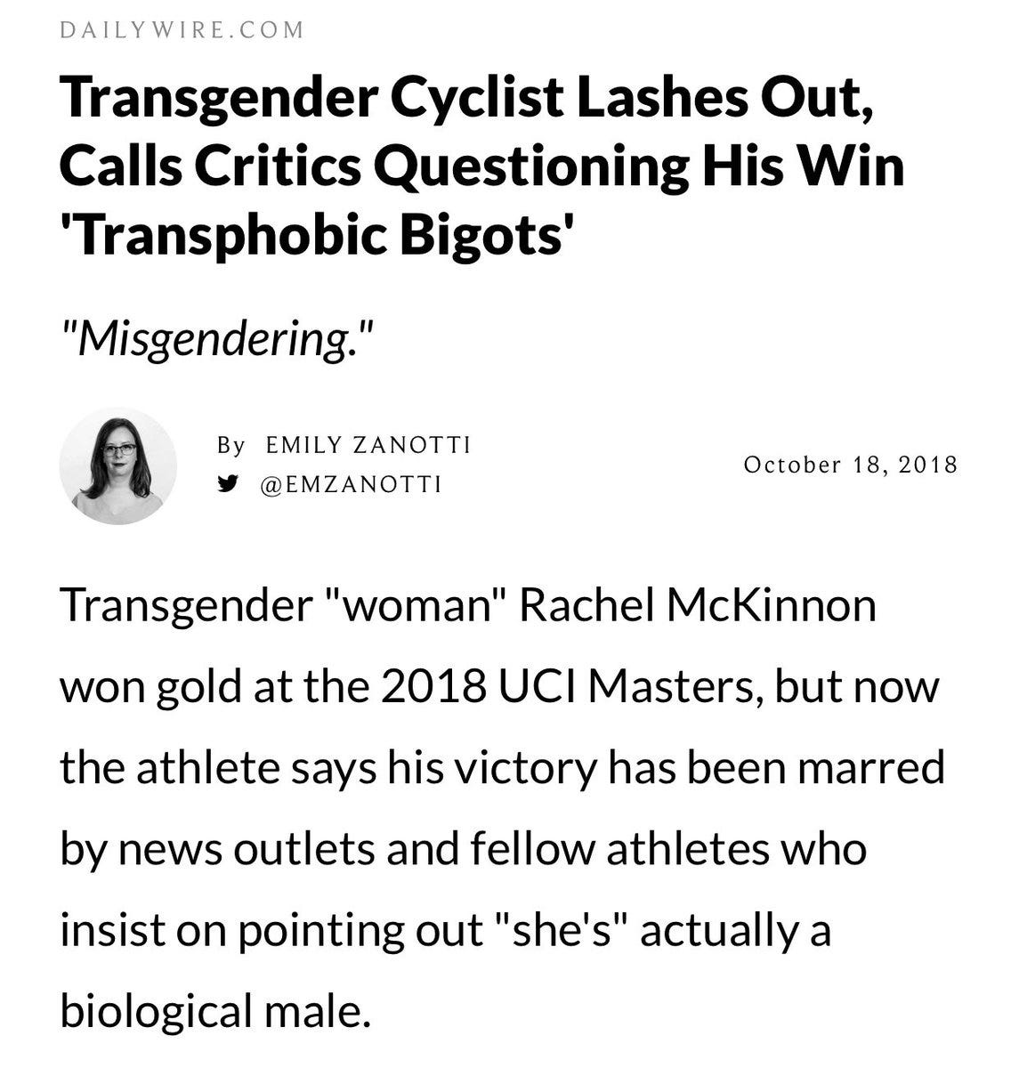Image resolution: width=1019 pixels, height=1068 pixels.
Task: Open the DAILYWIRE.COM source link
Action: [182, 29]
